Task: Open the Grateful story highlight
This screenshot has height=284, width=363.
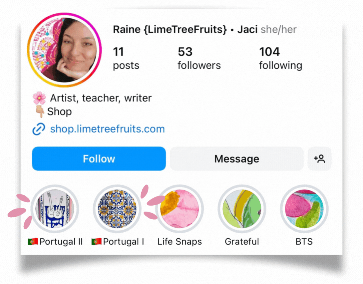Action: coord(242,209)
